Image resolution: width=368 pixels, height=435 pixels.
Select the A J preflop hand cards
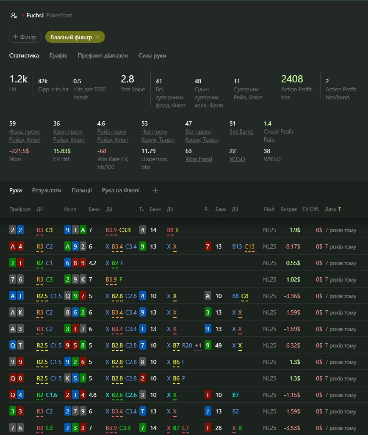17,296
